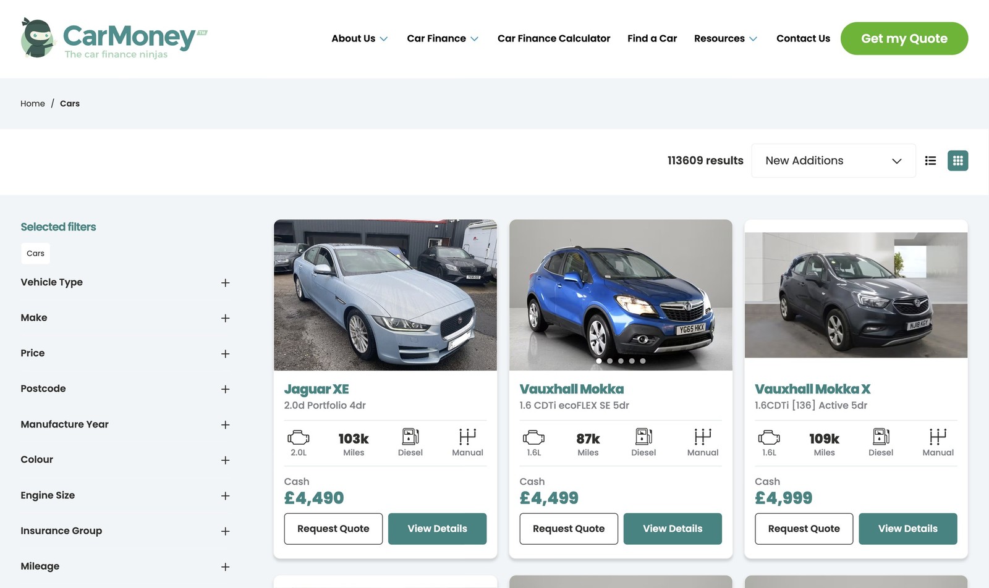989x588 pixels.
Task: Click the 1.6 CDTi ecoFLEX SE 5dr subtitle
Action: tap(574, 405)
